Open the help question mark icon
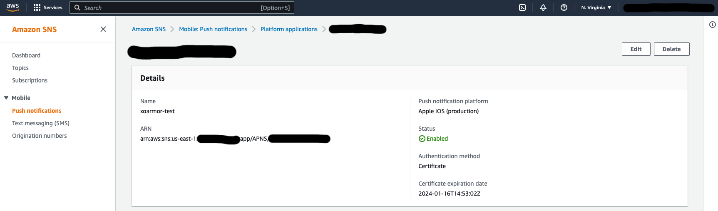The image size is (718, 211). (x=564, y=7)
